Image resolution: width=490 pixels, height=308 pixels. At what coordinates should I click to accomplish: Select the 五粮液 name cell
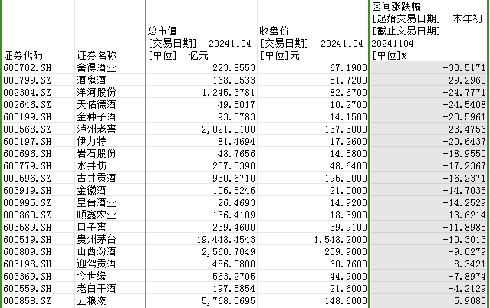110,301
